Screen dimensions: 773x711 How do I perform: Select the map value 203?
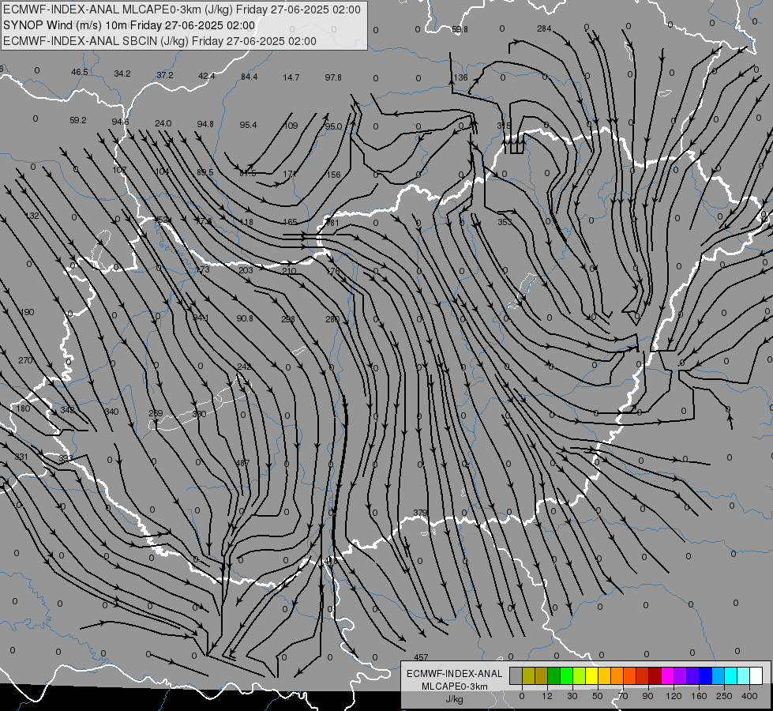click(246, 270)
